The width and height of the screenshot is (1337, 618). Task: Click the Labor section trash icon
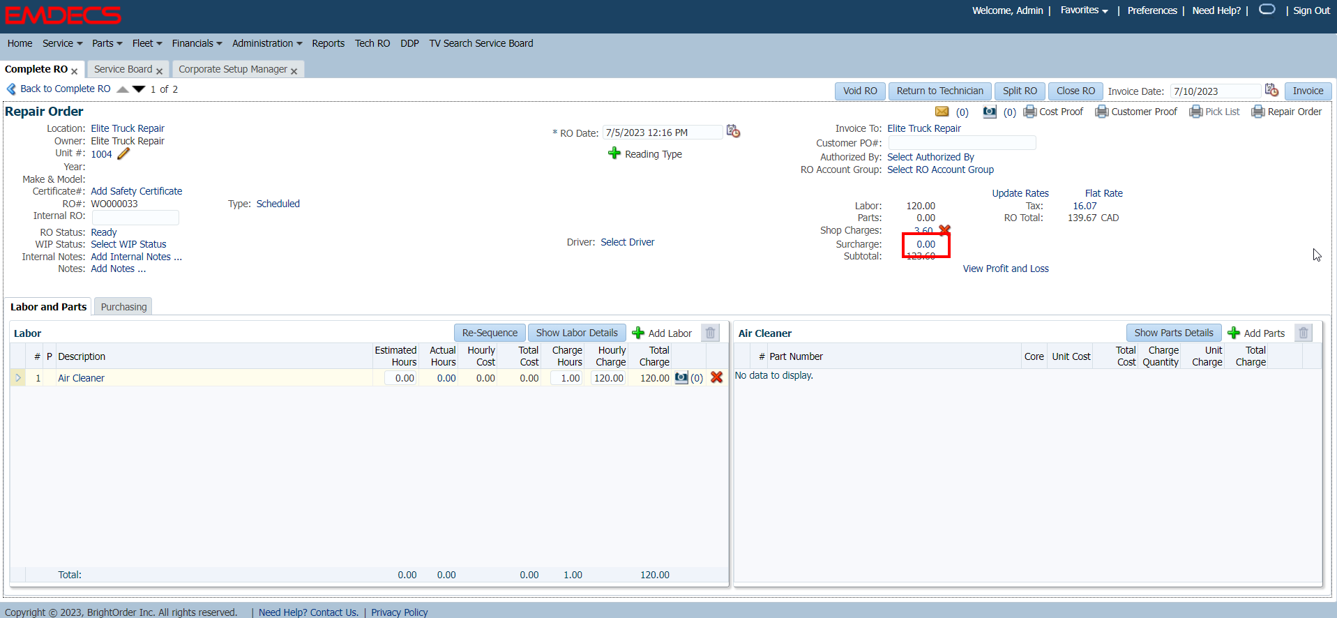[710, 333]
